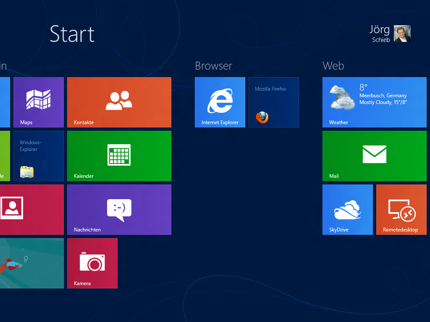Open Windows-Explorer tile
This screenshot has height=322, width=430.
(39, 156)
